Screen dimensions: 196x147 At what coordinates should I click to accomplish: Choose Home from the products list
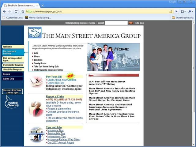pyautogui.click(x=37, y=56)
